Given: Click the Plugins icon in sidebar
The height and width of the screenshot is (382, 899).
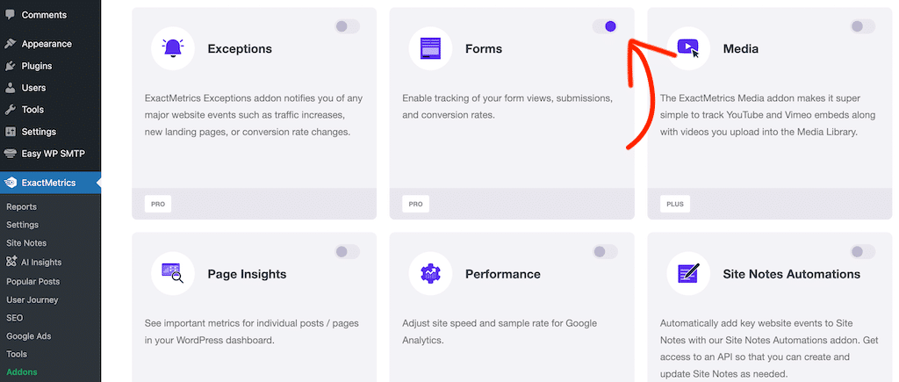Looking at the screenshot, I should click(x=11, y=66).
